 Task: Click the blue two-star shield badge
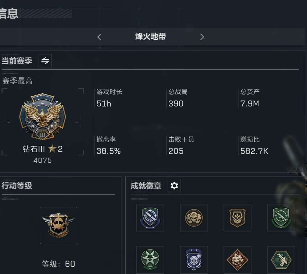click(x=194, y=260)
